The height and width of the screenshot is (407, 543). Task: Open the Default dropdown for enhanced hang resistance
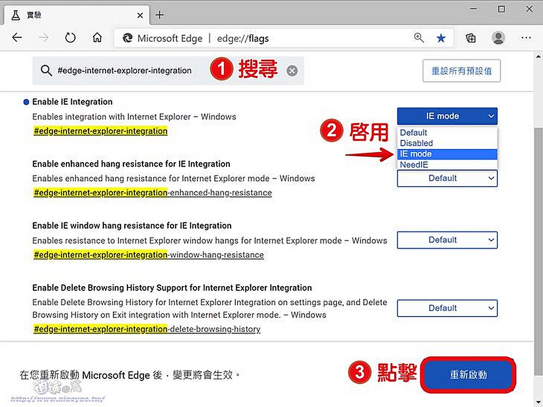pyautogui.click(x=447, y=178)
